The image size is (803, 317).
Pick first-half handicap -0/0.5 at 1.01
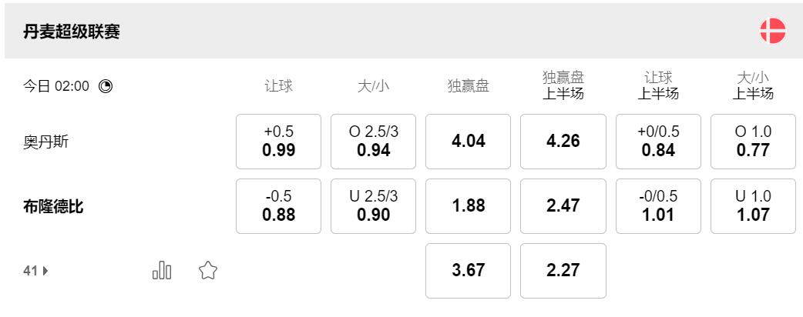(658, 206)
